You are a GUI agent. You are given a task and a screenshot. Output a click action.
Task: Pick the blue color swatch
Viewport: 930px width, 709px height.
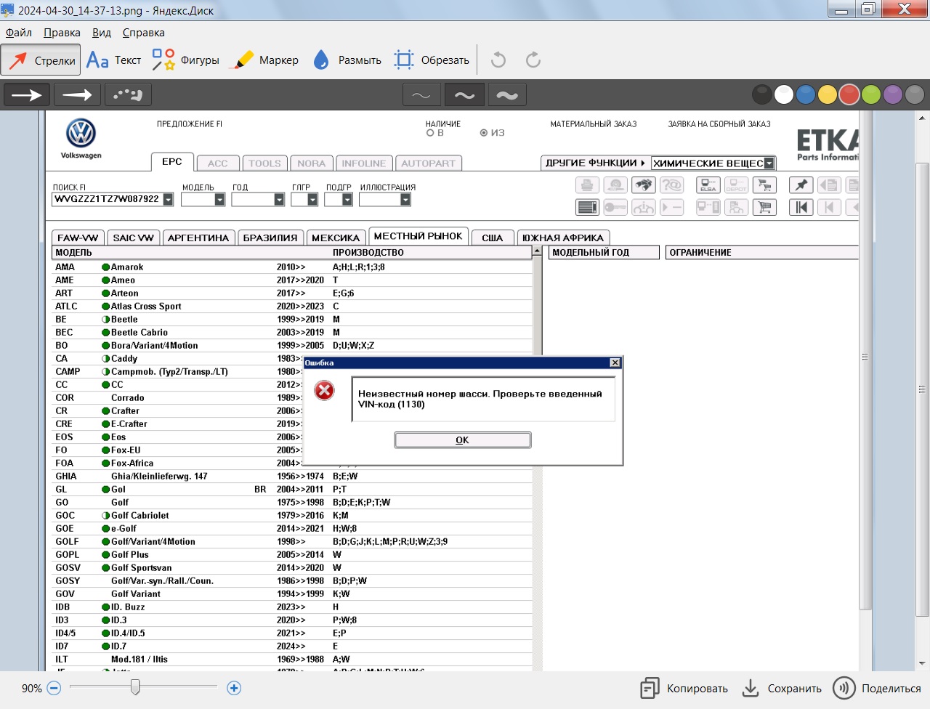tap(806, 94)
